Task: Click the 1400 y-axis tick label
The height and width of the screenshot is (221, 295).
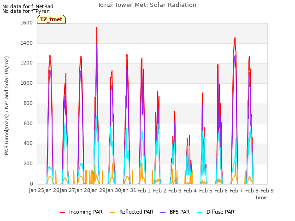Action: pyautogui.click(x=27, y=43)
